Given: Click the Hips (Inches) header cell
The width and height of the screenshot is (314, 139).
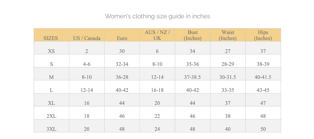Looking at the screenshot, I should point(263,35).
